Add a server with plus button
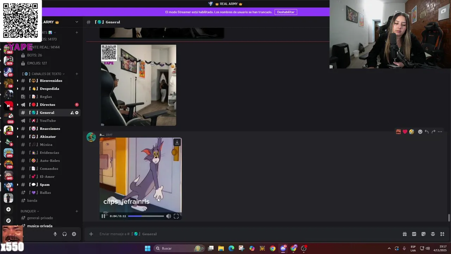This screenshot has height=254, width=451. pos(8,209)
